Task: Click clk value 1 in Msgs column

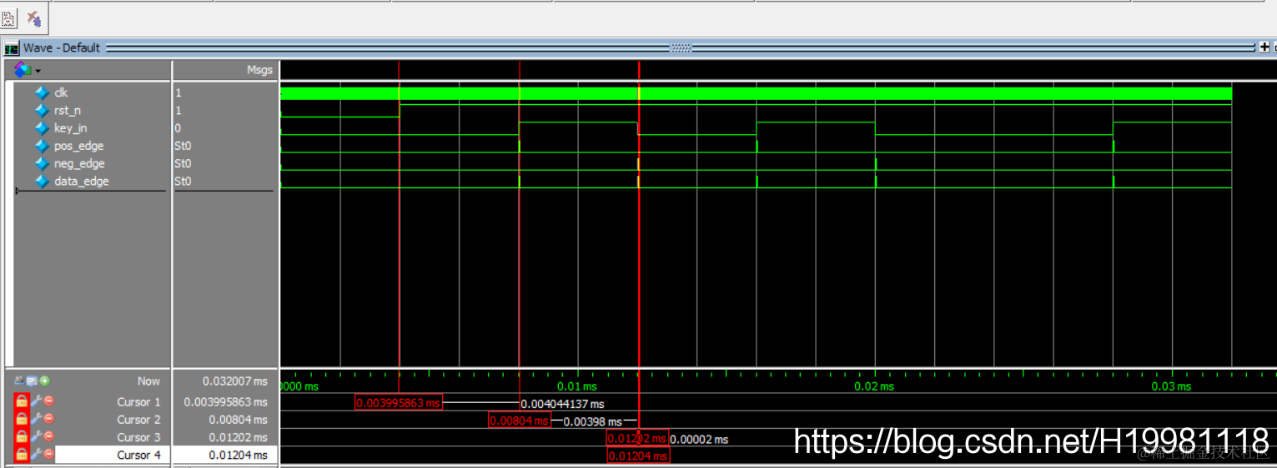Action: point(178,93)
